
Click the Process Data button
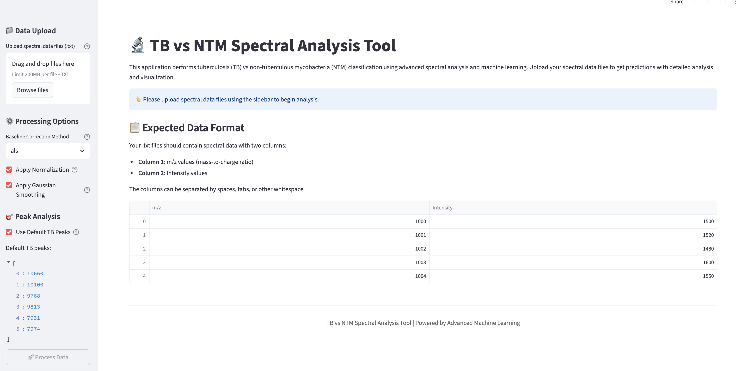(47, 357)
